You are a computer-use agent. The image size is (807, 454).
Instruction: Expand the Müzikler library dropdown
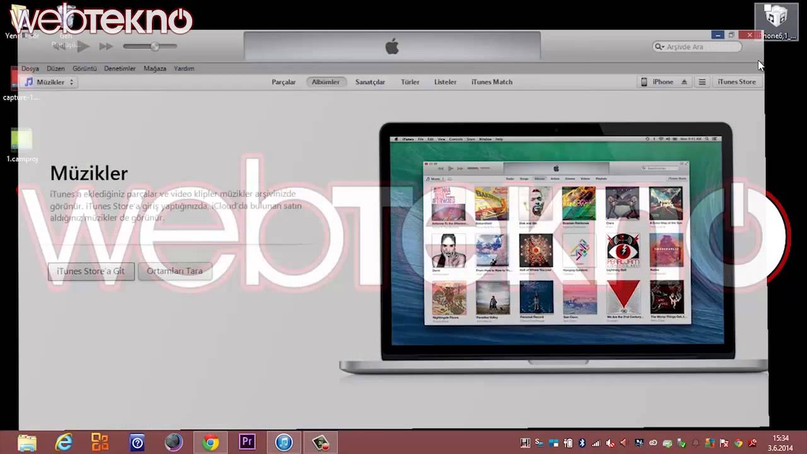(49, 82)
